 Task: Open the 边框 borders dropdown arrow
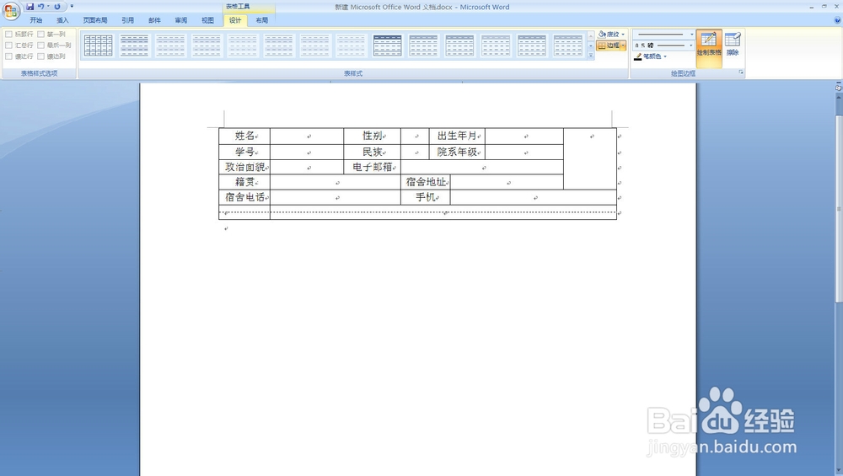click(624, 45)
